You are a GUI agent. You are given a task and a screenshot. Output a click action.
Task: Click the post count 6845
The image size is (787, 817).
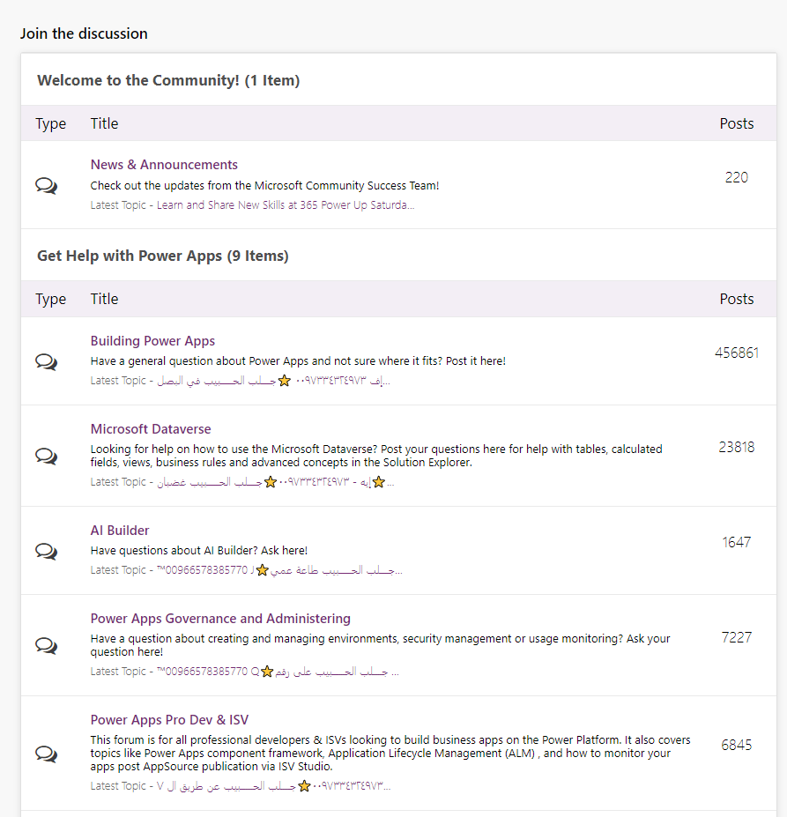(737, 745)
